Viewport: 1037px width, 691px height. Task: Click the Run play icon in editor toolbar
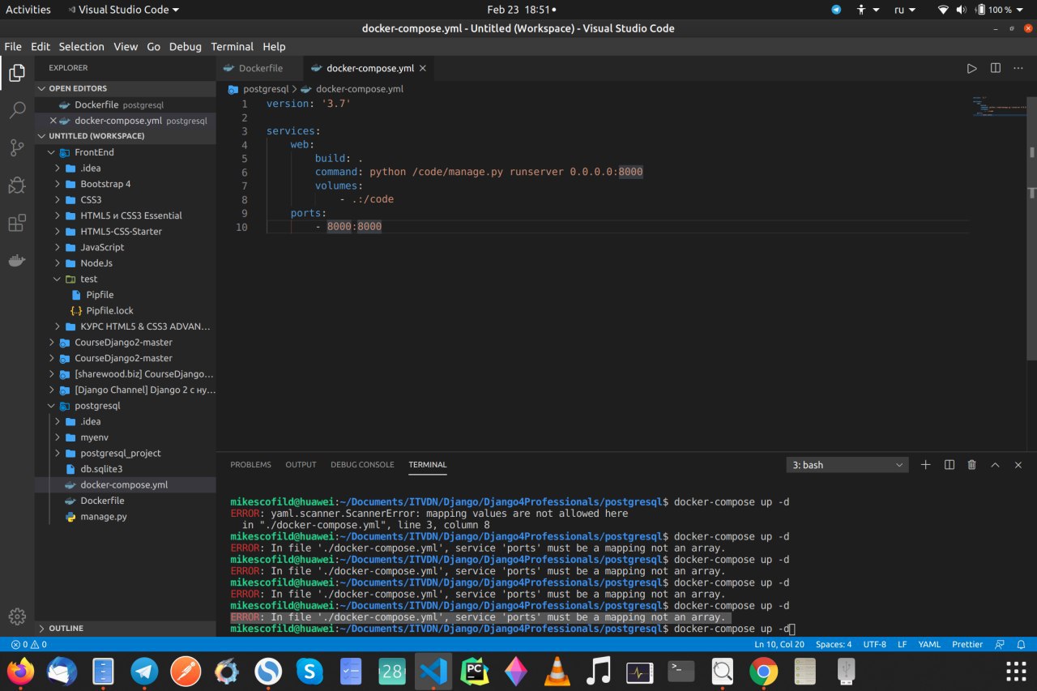971,68
